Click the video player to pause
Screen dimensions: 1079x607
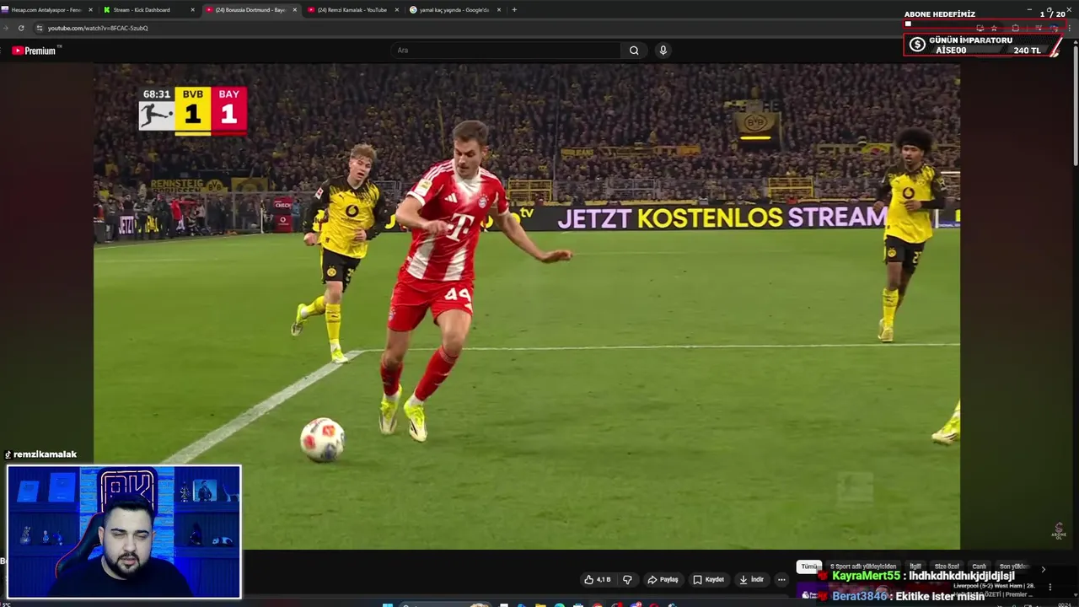pyautogui.click(x=527, y=307)
